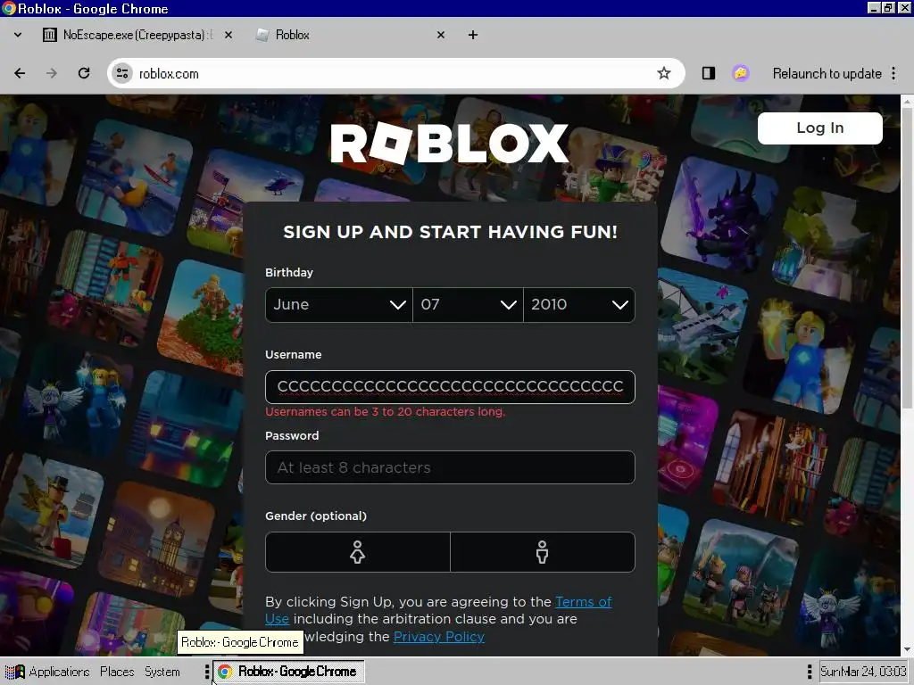Open the Applications menu in panel
Image resolution: width=914 pixels, height=685 pixels.
click(x=48, y=672)
